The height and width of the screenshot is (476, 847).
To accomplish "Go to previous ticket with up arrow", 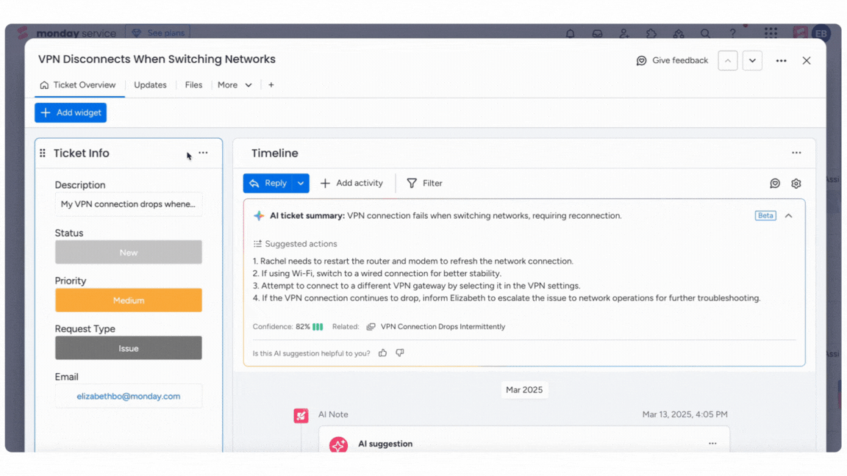I will click(x=728, y=60).
